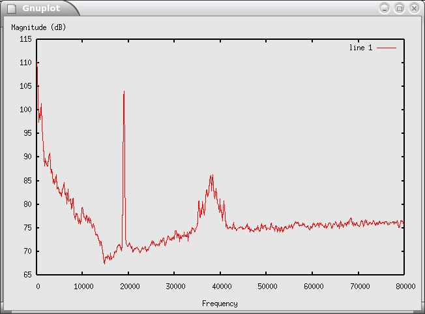Click the 10000 x-axis tick label
This screenshot has width=425, height=314.
[83, 286]
